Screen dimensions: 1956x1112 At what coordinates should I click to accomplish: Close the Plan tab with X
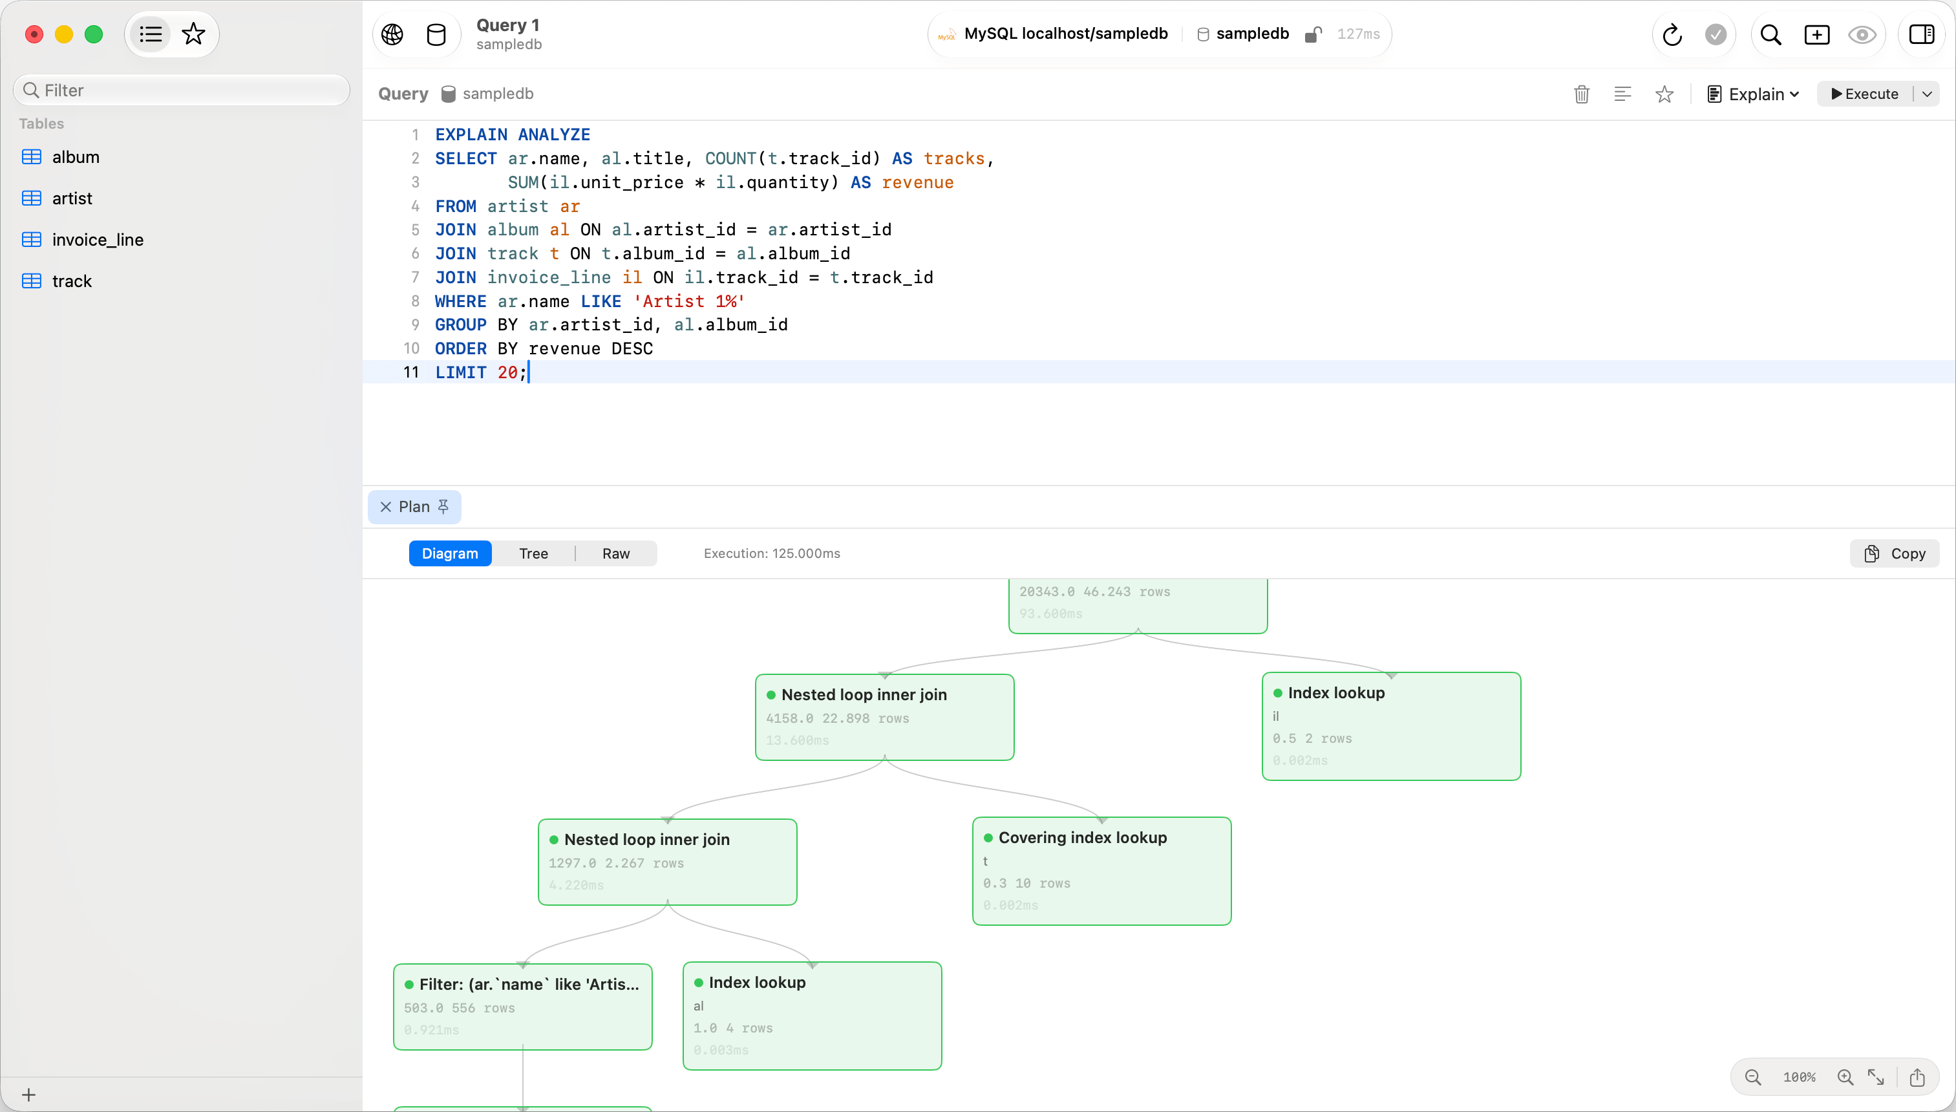tap(385, 507)
